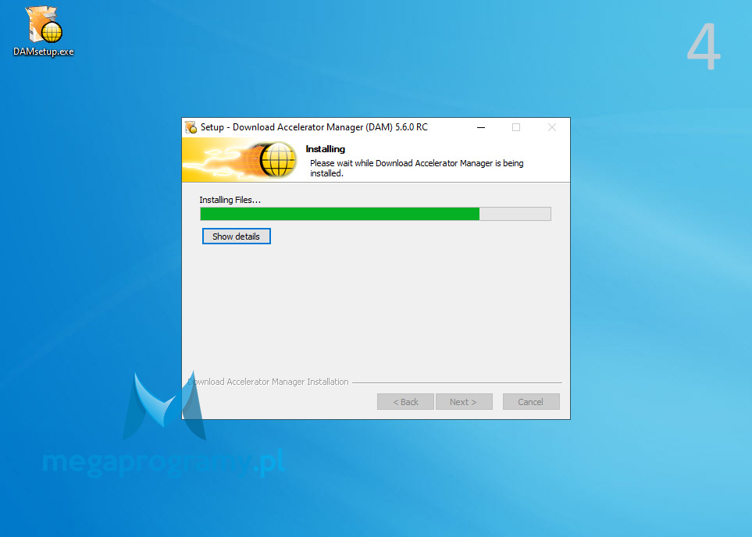The image size is (752, 537).
Task: Minimize the Setup window
Action: pyautogui.click(x=481, y=127)
